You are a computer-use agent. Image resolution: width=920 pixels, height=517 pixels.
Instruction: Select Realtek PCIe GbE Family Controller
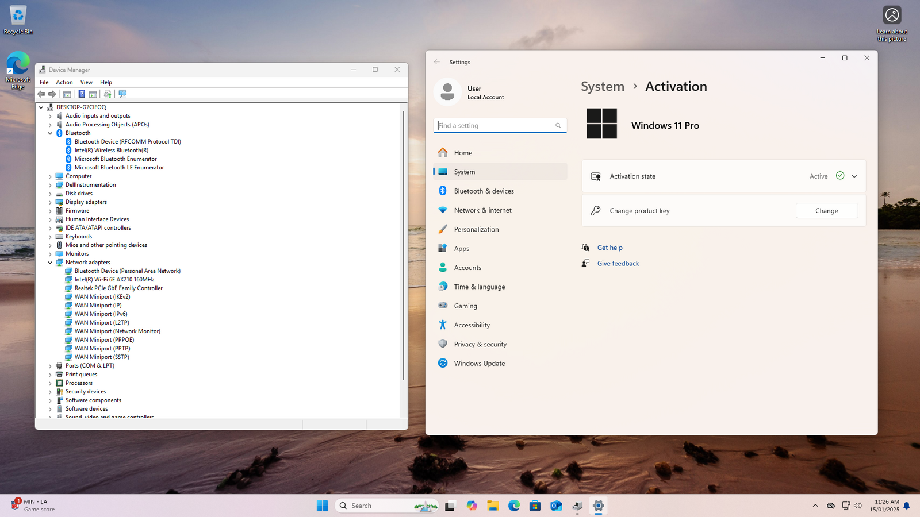coord(118,288)
